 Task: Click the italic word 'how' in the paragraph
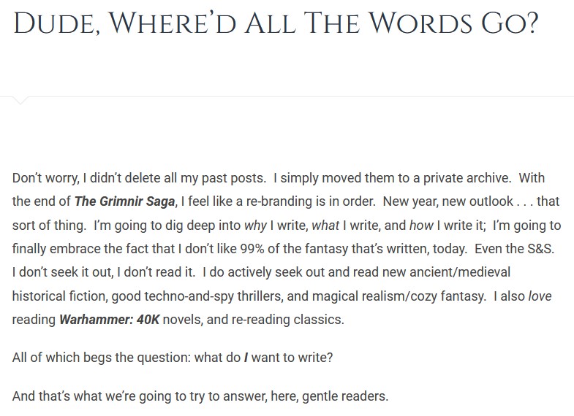pyautogui.click(x=421, y=226)
